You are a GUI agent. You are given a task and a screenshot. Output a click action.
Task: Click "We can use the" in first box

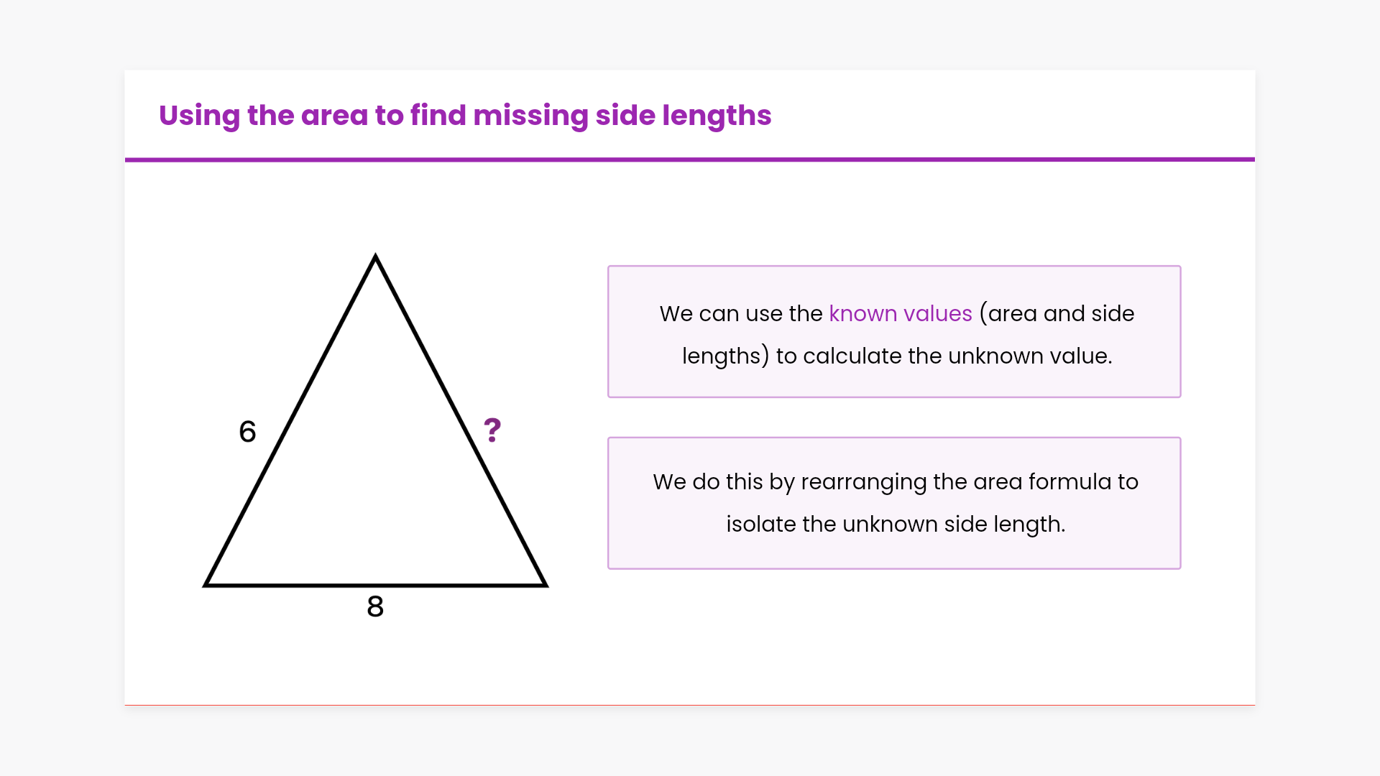[x=740, y=314]
